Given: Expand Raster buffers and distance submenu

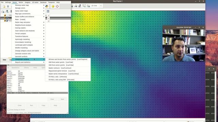Looking at the screenshot, I should click(x=29, y=17).
